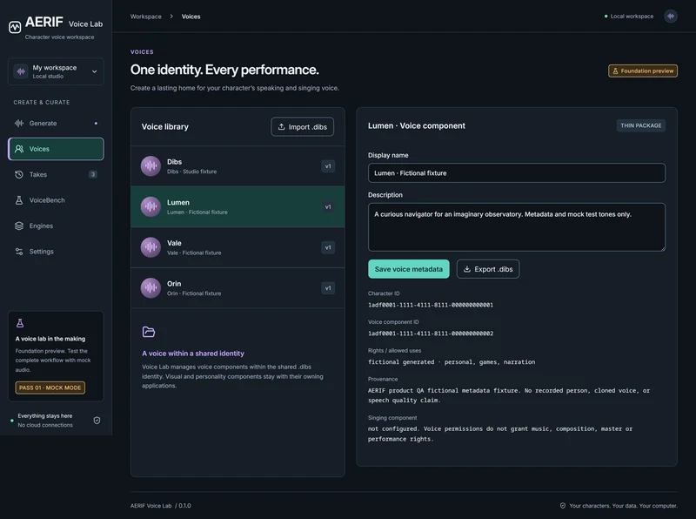Image resolution: width=696 pixels, height=519 pixels.
Task: Click the Singing component not configured text
Action: [x=500, y=434]
